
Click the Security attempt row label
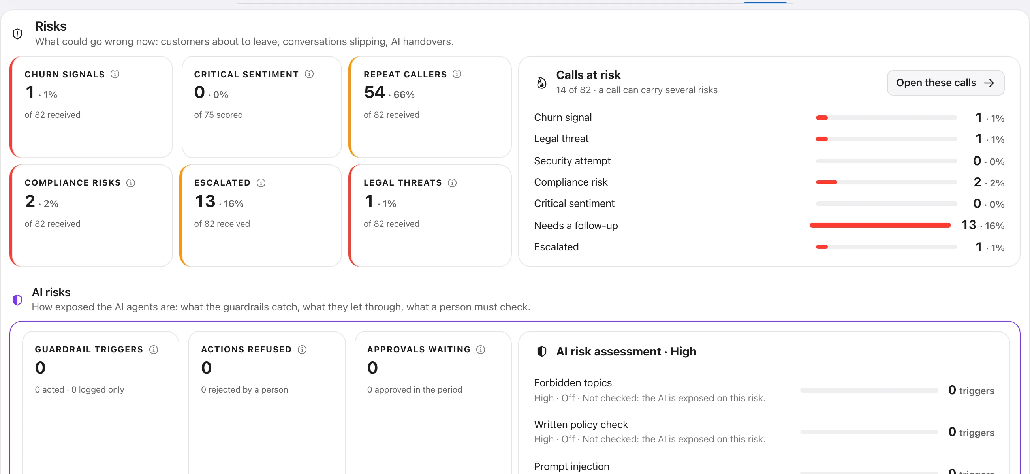click(x=572, y=161)
